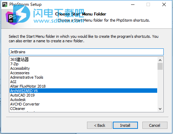Select Altair FluxMotor 2018 folder

coord(83,86)
